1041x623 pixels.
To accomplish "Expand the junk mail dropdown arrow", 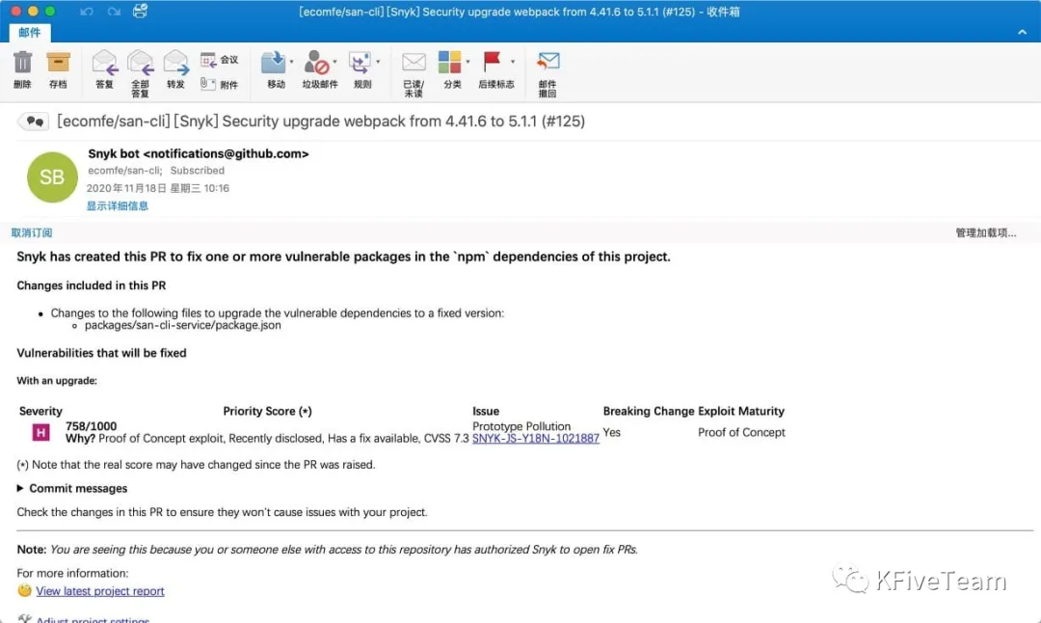I will pos(334,62).
